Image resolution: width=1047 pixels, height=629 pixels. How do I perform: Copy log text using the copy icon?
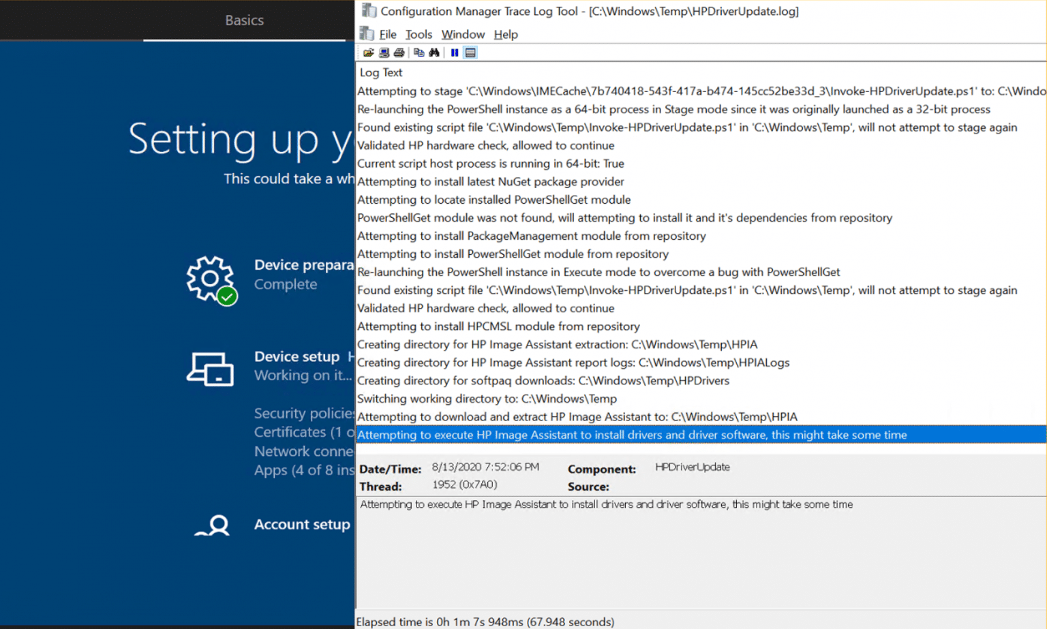point(419,52)
